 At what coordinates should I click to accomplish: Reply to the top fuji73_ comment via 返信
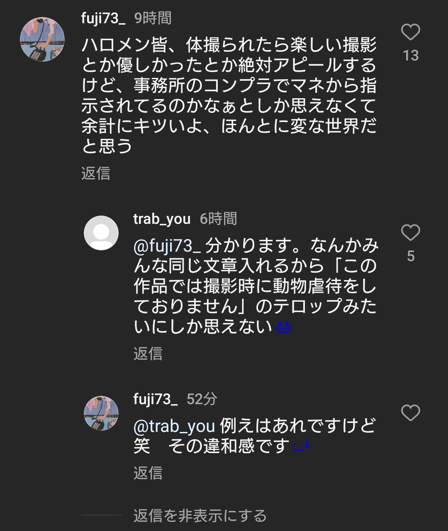click(x=96, y=173)
